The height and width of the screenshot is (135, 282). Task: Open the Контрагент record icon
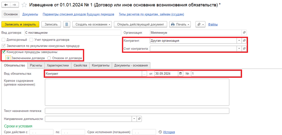click(244, 41)
